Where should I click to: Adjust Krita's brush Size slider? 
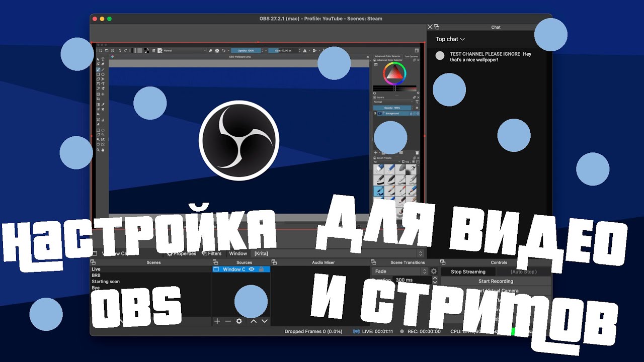click(283, 50)
